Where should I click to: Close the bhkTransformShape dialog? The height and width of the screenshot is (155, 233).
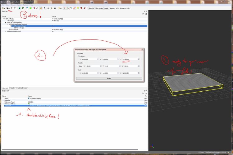pyautogui.click(x=143, y=50)
